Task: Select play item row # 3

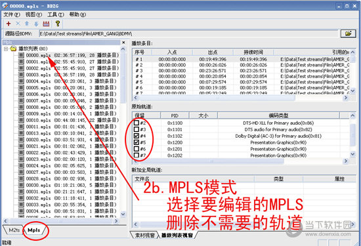Action: 241,70
